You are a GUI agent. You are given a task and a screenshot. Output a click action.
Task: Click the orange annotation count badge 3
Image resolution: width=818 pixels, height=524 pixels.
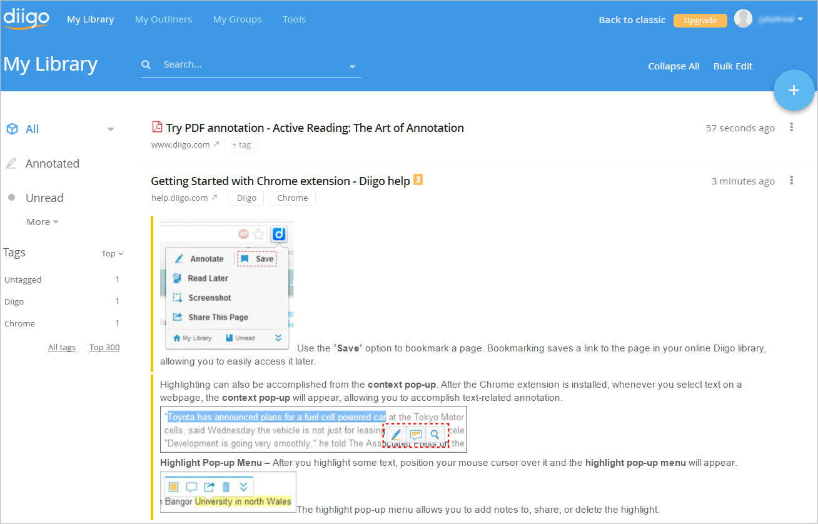pyautogui.click(x=418, y=180)
